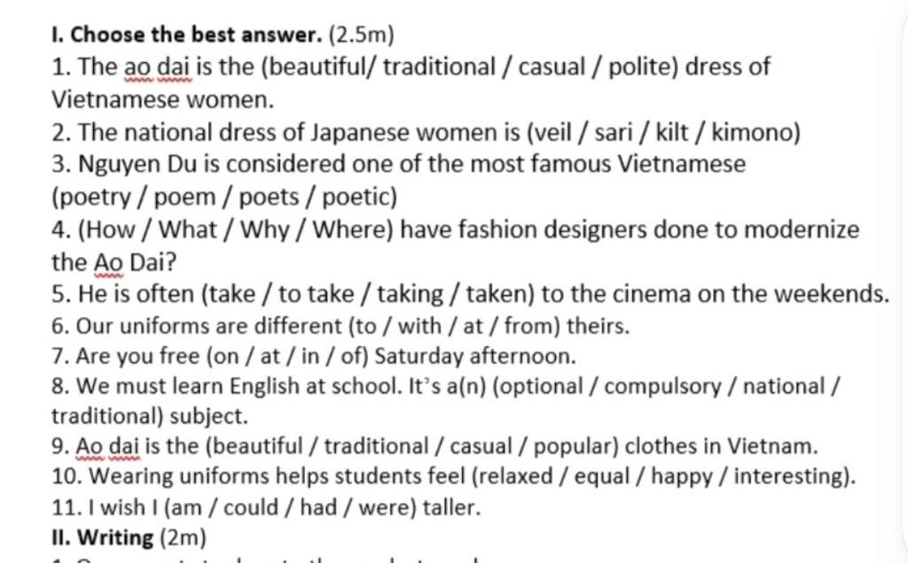This screenshot has height=563, width=908.
Task: Click the 'poets' option in question 3
Action: [270, 198]
